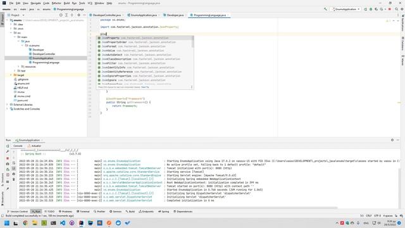This screenshot has width=405, height=228.
Task: Expand the target folder
Action: (x=11, y=75)
